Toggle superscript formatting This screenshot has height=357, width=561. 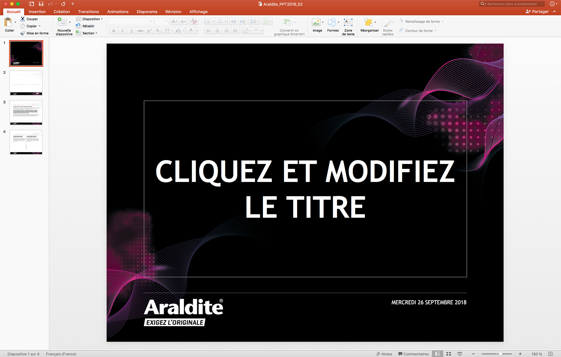149,31
